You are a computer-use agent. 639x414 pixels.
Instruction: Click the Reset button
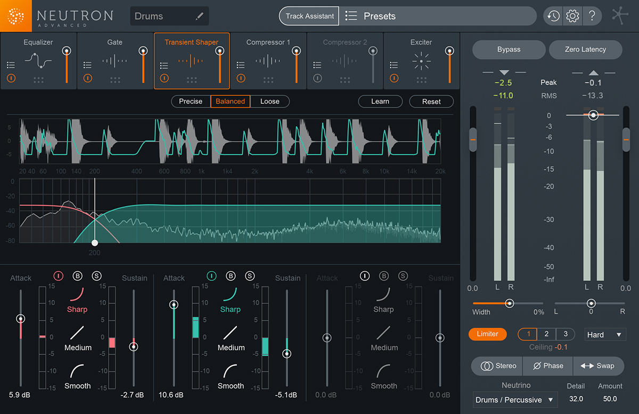(431, 101)
